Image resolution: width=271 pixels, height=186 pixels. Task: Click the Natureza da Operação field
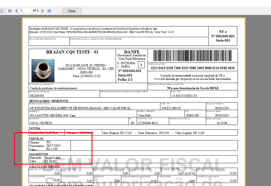[x=53, y=88]
